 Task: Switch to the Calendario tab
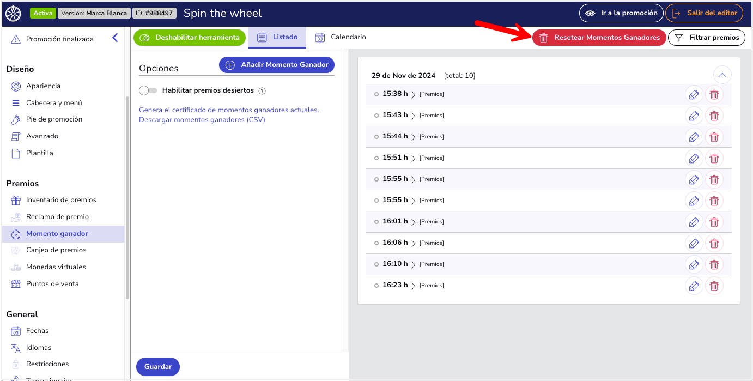(341, 37)
